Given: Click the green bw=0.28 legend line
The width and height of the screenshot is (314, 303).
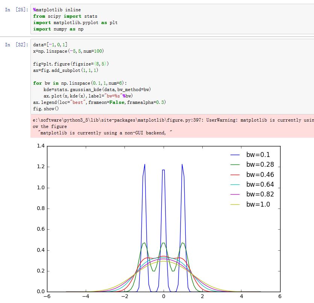Looking at the screenshot, I should point(235,165).
